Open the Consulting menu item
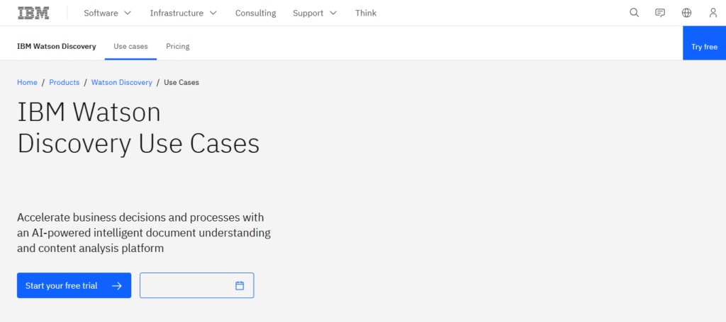This screenshot has height=322, width=726. tap(255, 13)
